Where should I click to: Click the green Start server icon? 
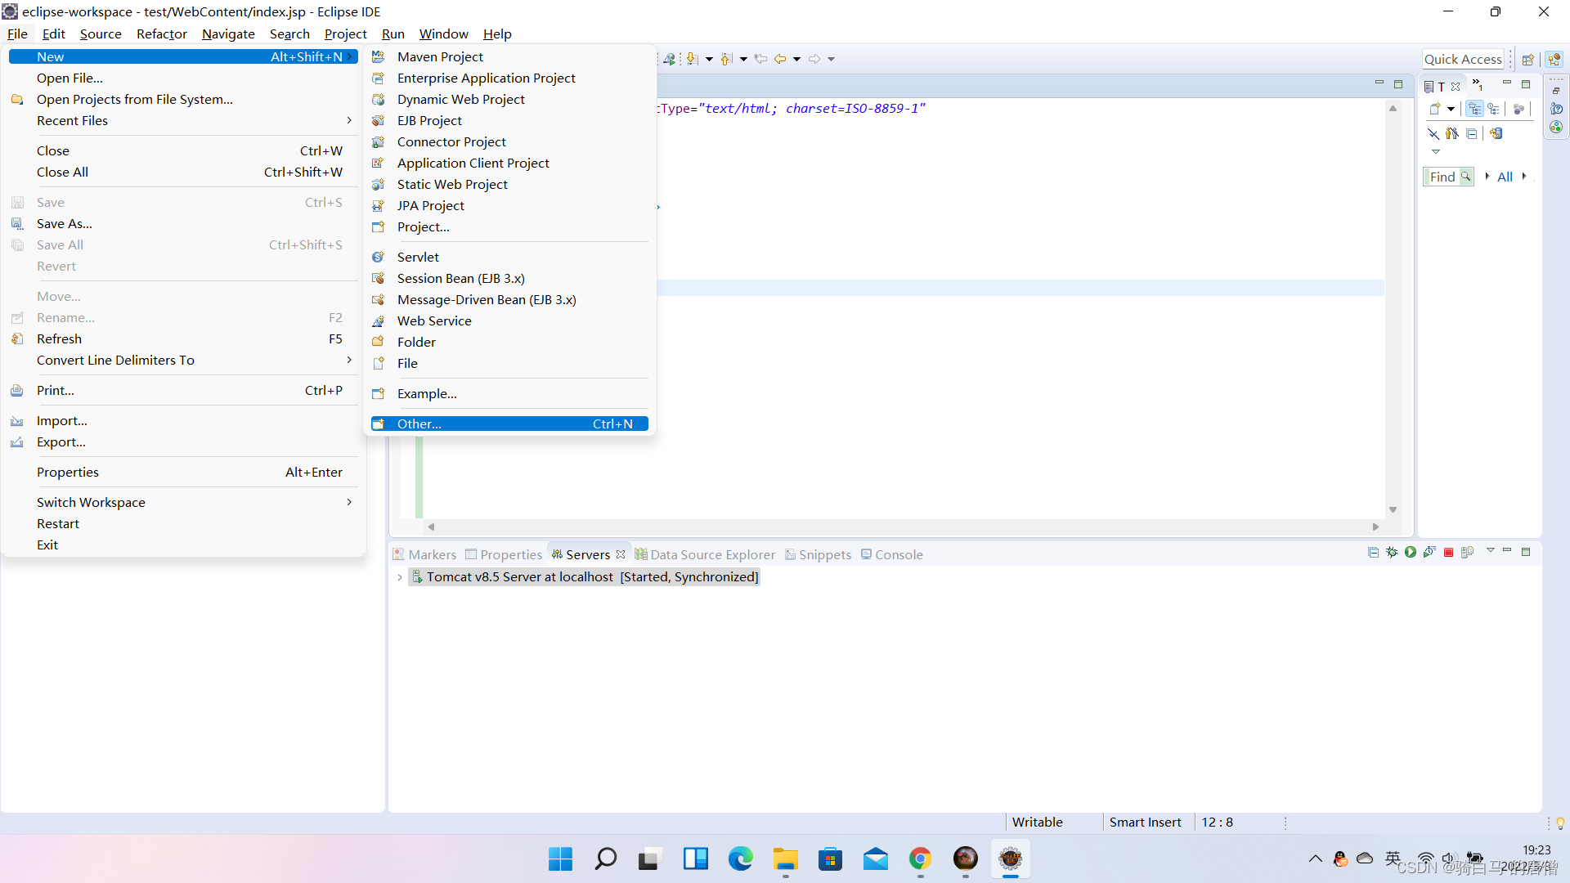(1411, 553)
